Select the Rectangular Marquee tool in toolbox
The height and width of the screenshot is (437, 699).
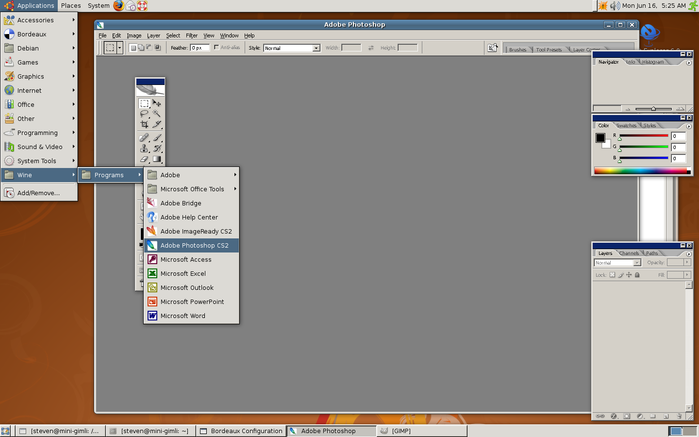(145, 103)
